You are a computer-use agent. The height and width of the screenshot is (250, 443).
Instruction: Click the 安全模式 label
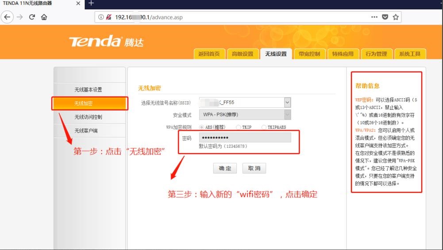pyautogui.click(x=182, y=115)
